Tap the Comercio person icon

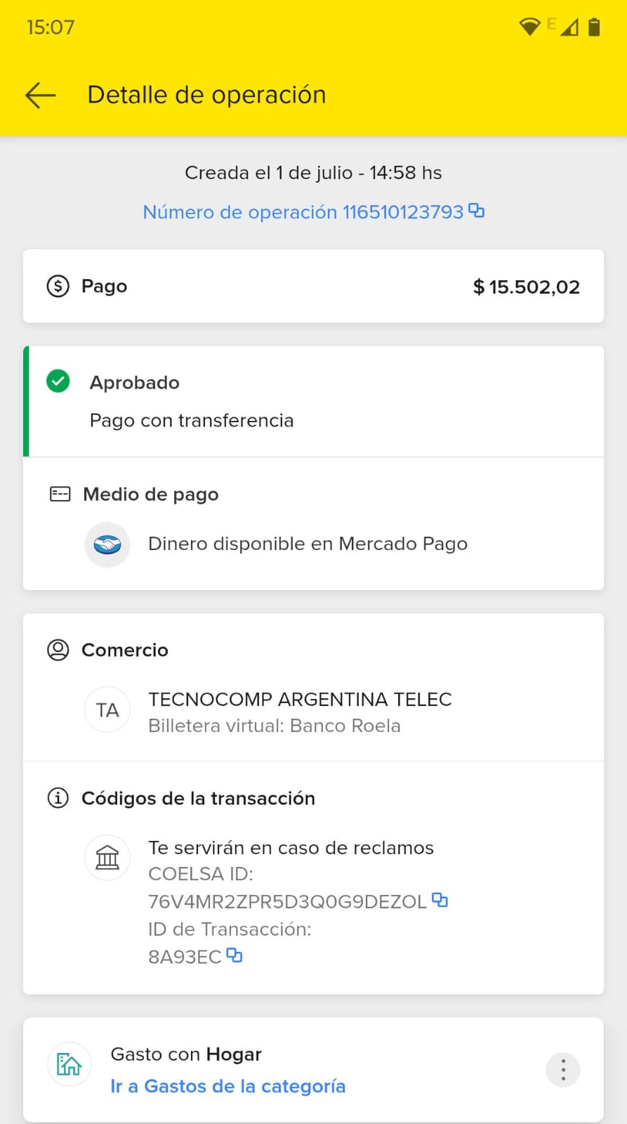58,650
